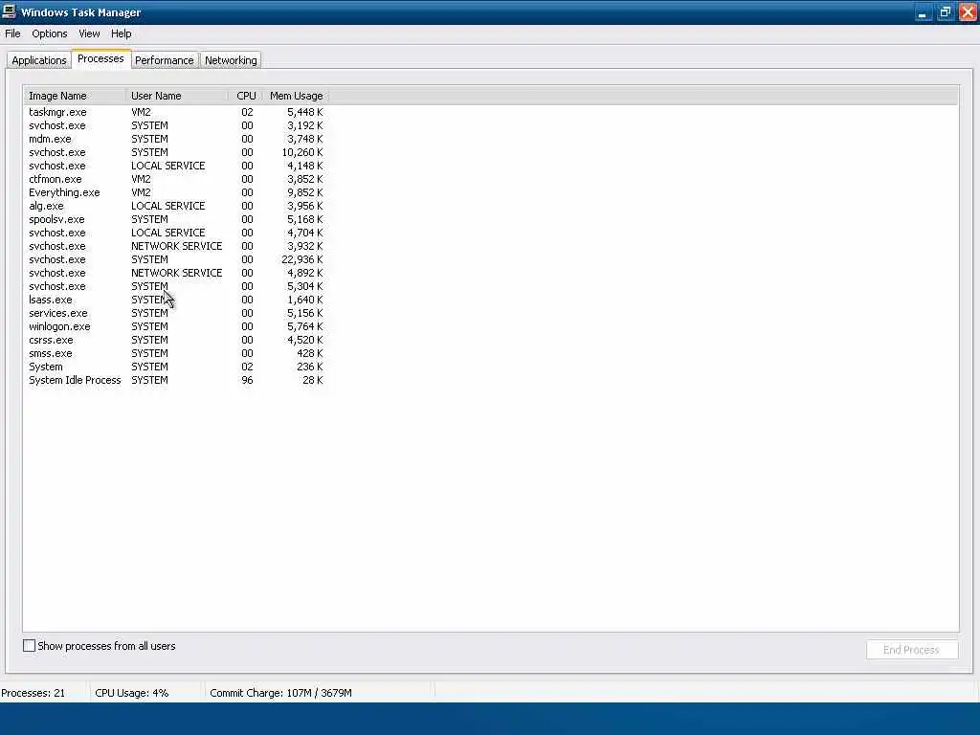Image resolution: width=980 pixels, height=735 pixels.
Task: Click the 9,852 K memory value
Action: (x=305, y=192)
